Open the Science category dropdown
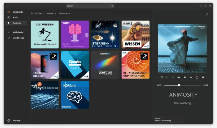Image resolution: width=217 pixels, height=128 pixels. (x=51, y=13)
